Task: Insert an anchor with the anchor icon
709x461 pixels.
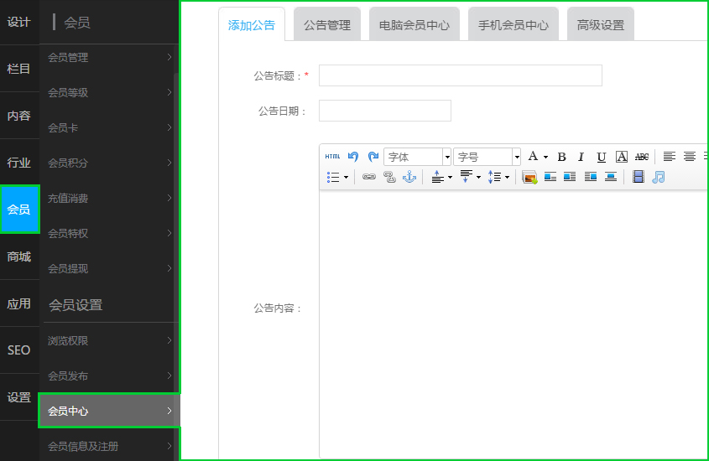Action: click(409, 177)
